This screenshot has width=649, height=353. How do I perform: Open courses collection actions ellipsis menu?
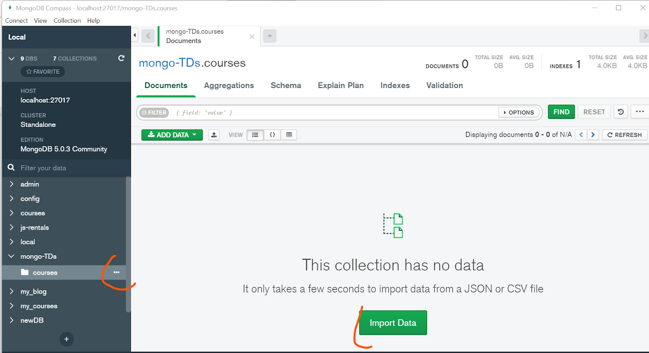(x=116, y=272)
